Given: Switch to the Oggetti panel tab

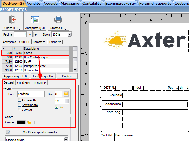Looking at the screenshot, I should 24,42.
